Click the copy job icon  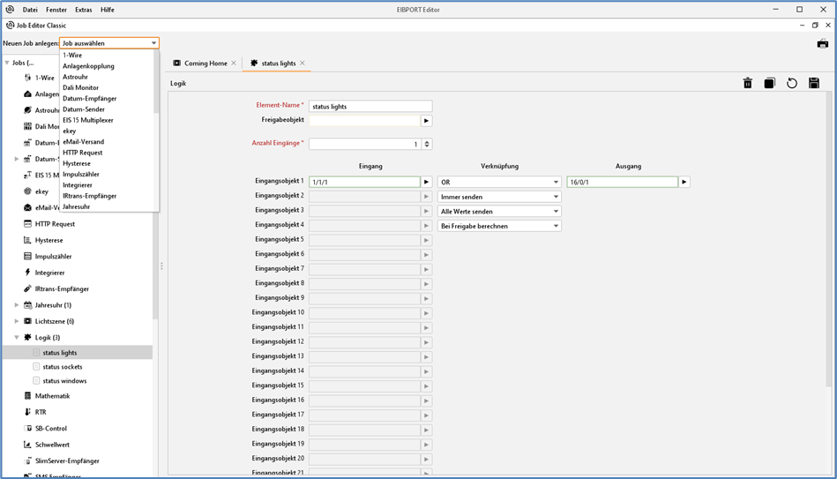pos(769,83)
